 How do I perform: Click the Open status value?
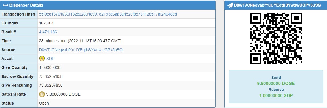[44, 103]
